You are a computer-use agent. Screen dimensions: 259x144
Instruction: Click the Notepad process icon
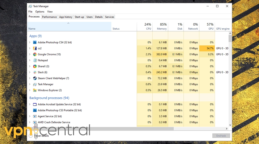pyautogui.click(x=35, y=60)
